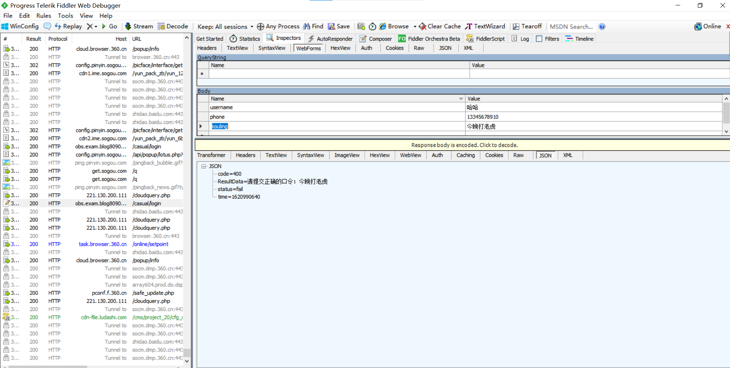Select the response ImageView tab
This screenshot has width=730, height=368.
pyautogui.click(x=347, y=155)
